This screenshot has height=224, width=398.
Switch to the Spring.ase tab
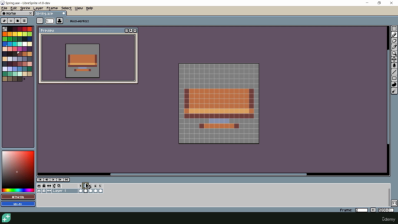pos(50,13)
